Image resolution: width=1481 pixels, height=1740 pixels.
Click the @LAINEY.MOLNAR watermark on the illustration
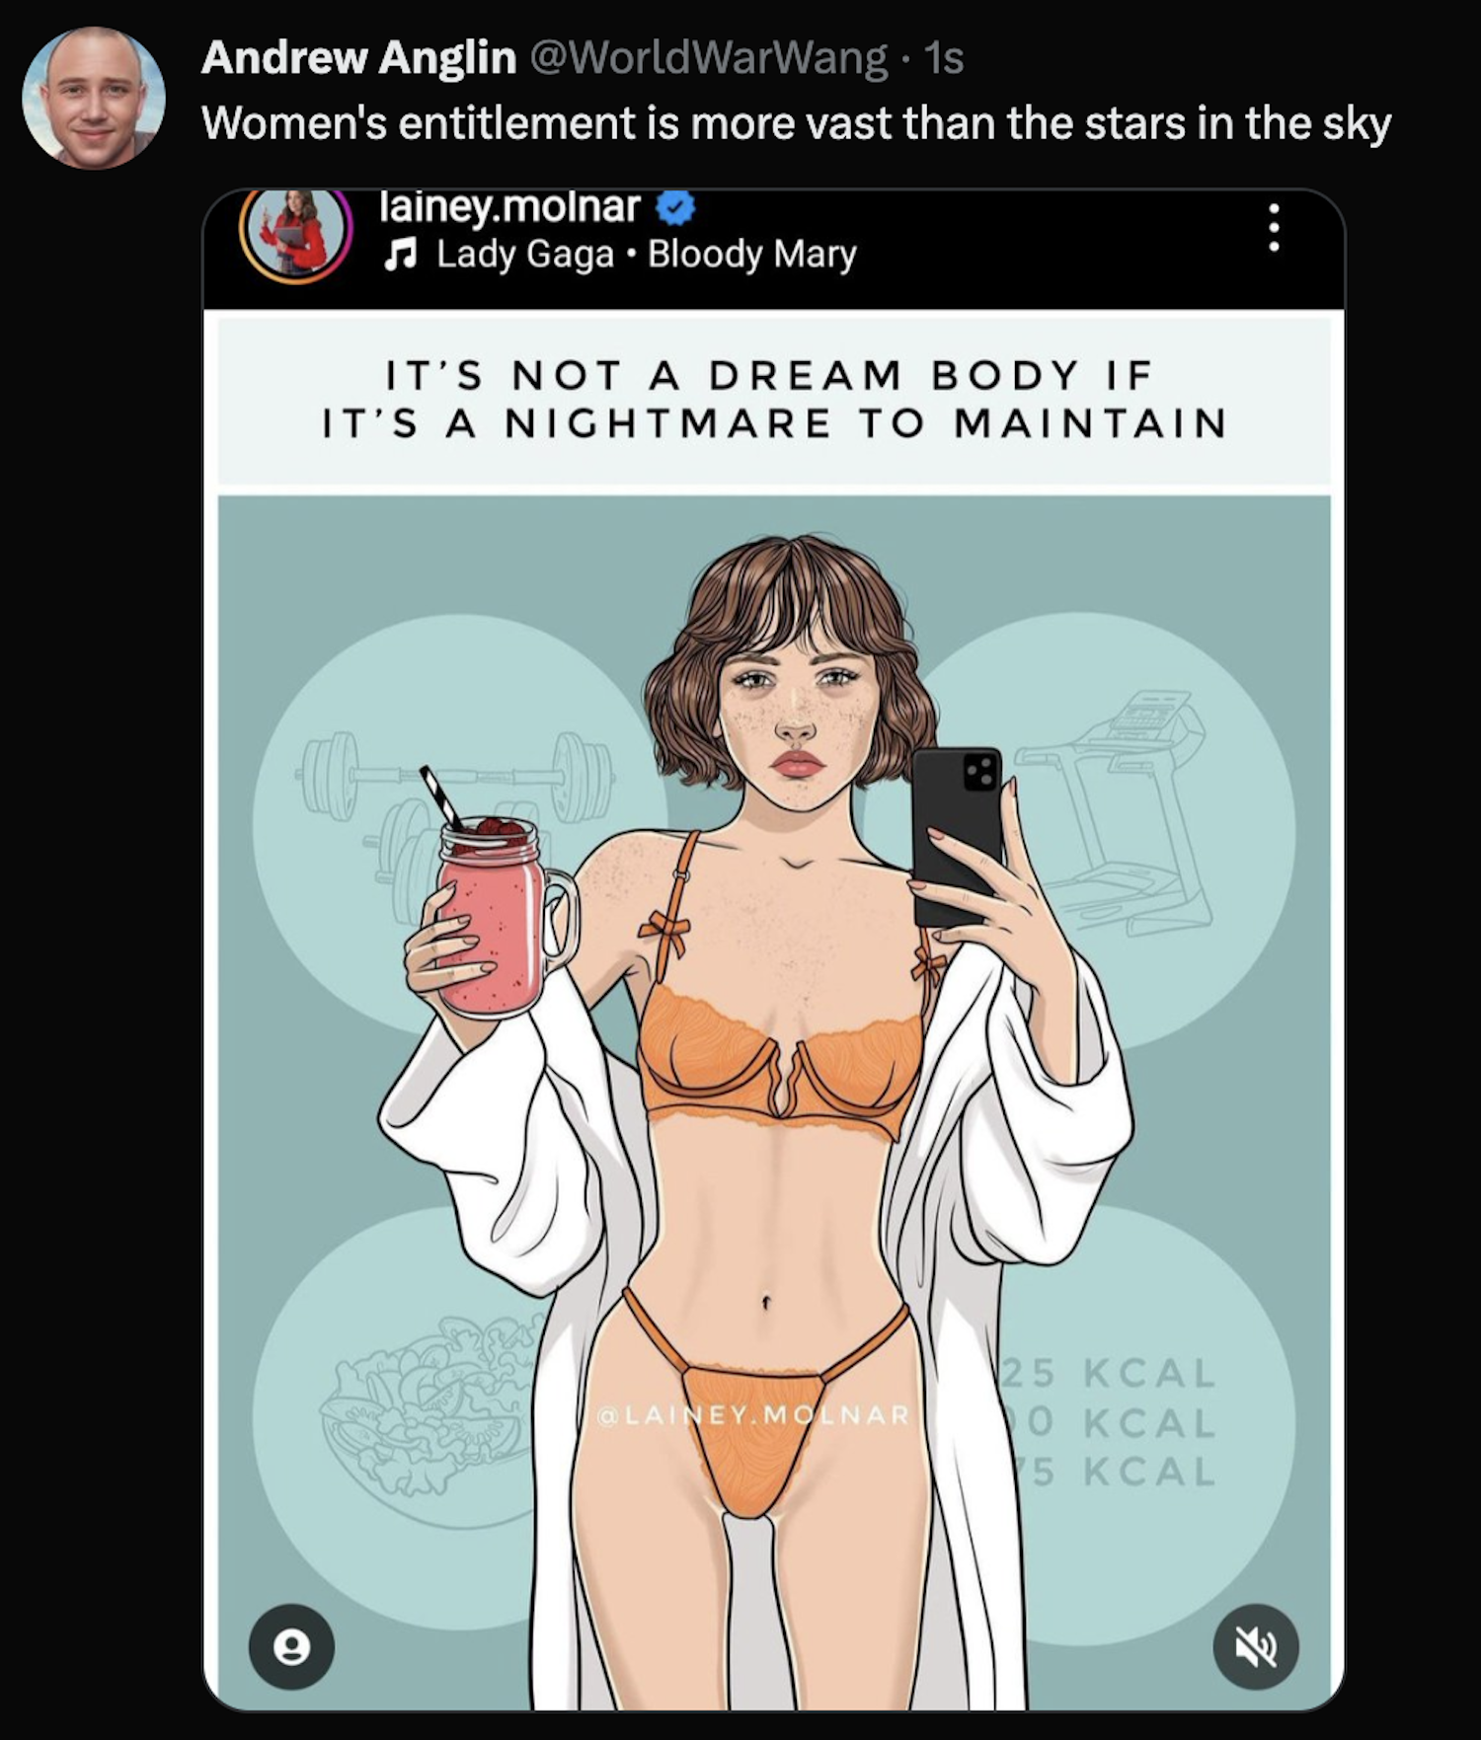click(x=752, y=1414)
